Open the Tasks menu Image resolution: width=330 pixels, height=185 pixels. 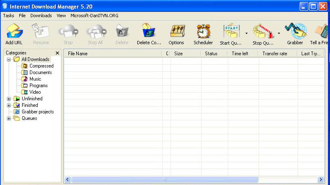coord(9,16)
